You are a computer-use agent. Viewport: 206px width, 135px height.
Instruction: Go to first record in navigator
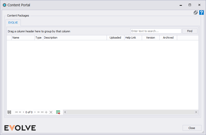pyautogui.click(x=16, y=112)
